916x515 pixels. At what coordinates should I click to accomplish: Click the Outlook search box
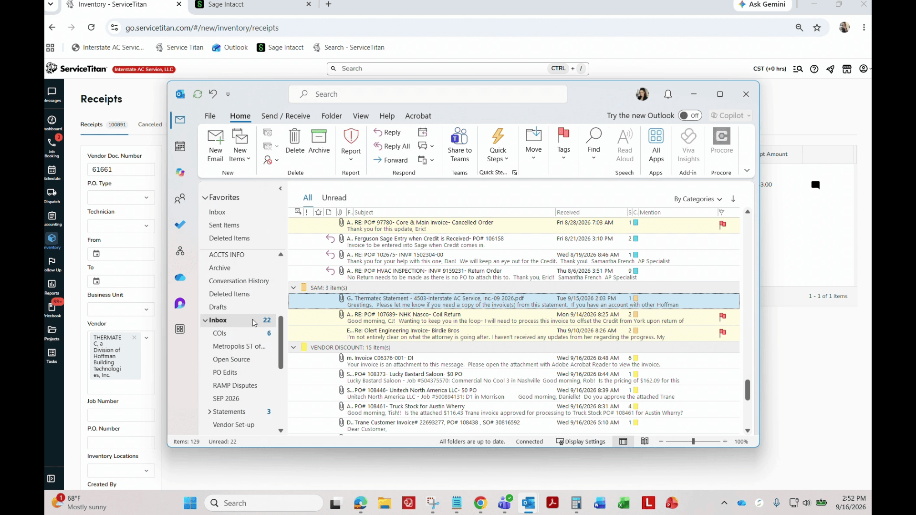tap(427, 94)
